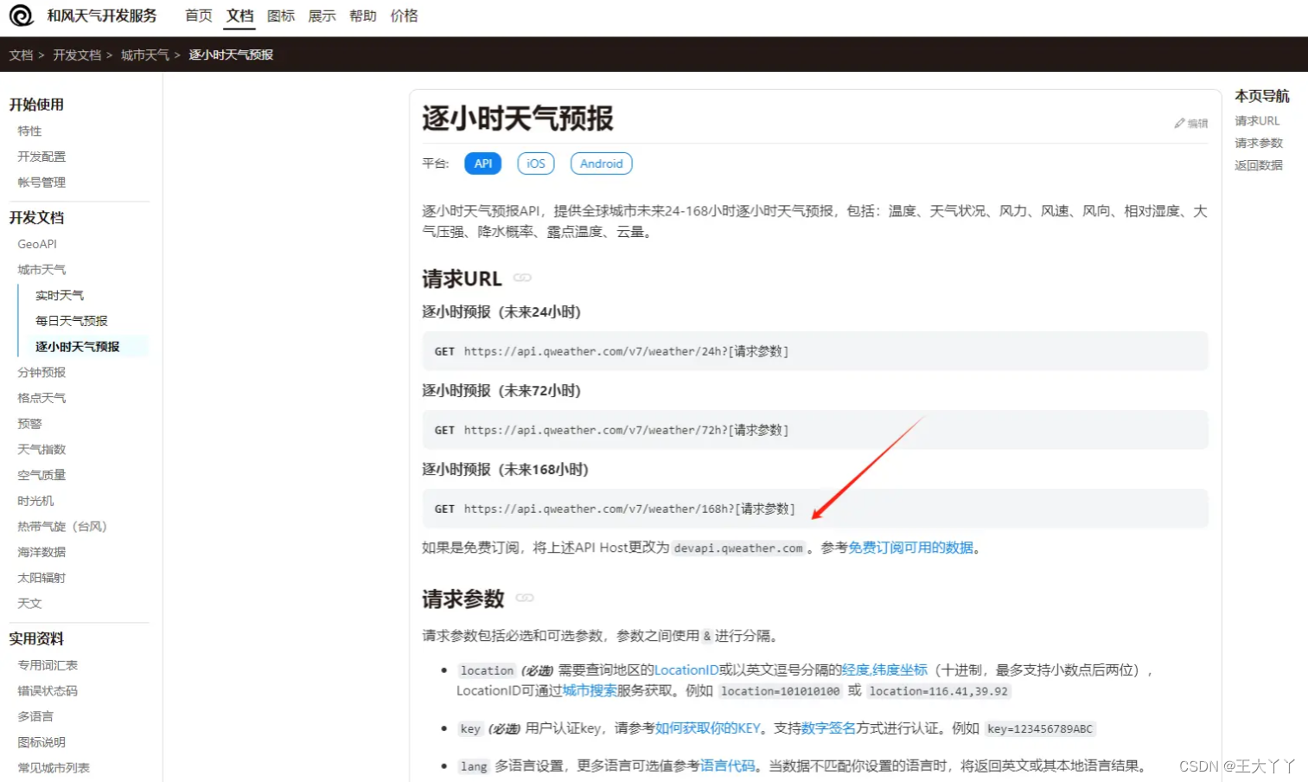Open the 图标 top navigation item

pos(281,16)
